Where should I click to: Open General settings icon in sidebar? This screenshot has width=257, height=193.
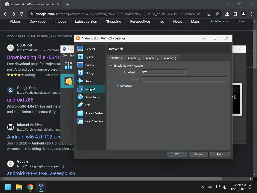point(80,49)
